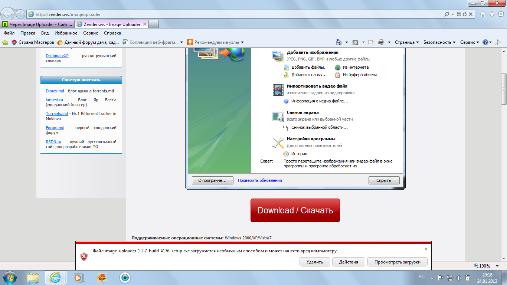Click the Import video file film icon

pos(278,89)
